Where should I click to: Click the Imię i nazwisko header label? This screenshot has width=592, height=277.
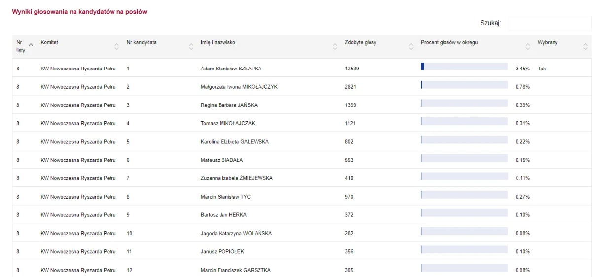[x=218, y=42]
